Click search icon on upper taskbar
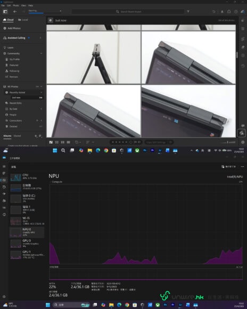The image size is (247, 309). [x=63, y=151]
